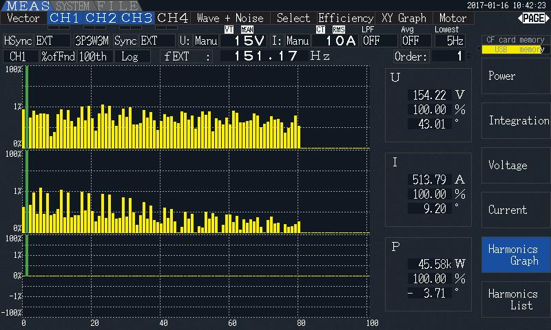Open the Power screen

pos(516,76)
